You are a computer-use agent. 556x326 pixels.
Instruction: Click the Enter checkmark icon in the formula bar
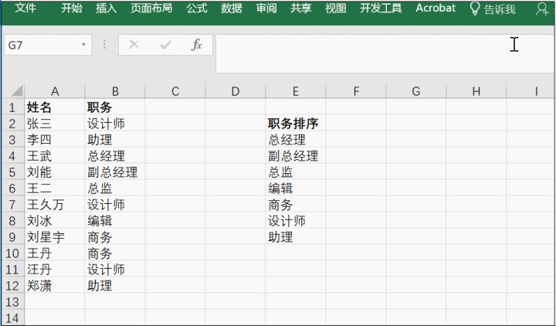click(165, 45)
